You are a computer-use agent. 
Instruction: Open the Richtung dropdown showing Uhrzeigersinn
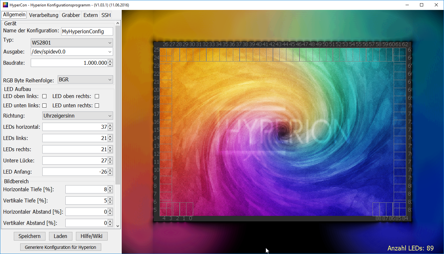(x=78, y=116)
